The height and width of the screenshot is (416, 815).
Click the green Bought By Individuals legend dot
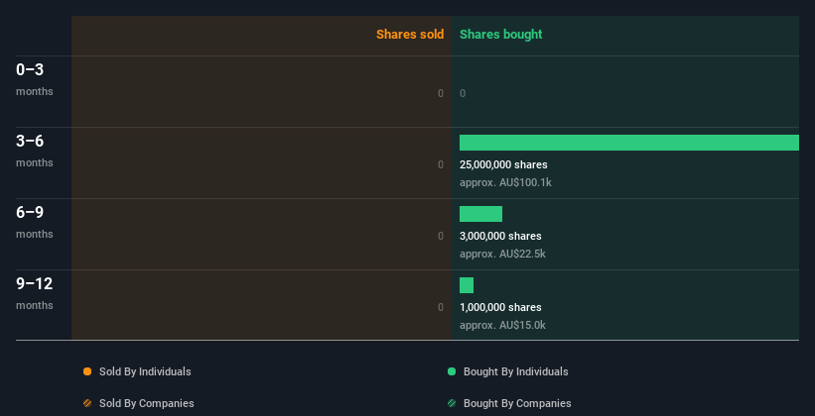(452, 371)
